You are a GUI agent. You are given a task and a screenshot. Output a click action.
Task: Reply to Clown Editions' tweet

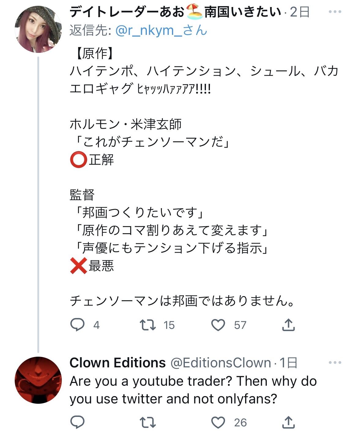pos(77,422)
